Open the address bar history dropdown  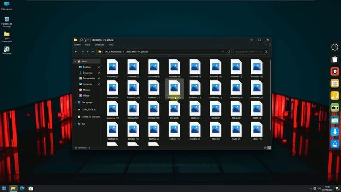(x=223, y=52)
